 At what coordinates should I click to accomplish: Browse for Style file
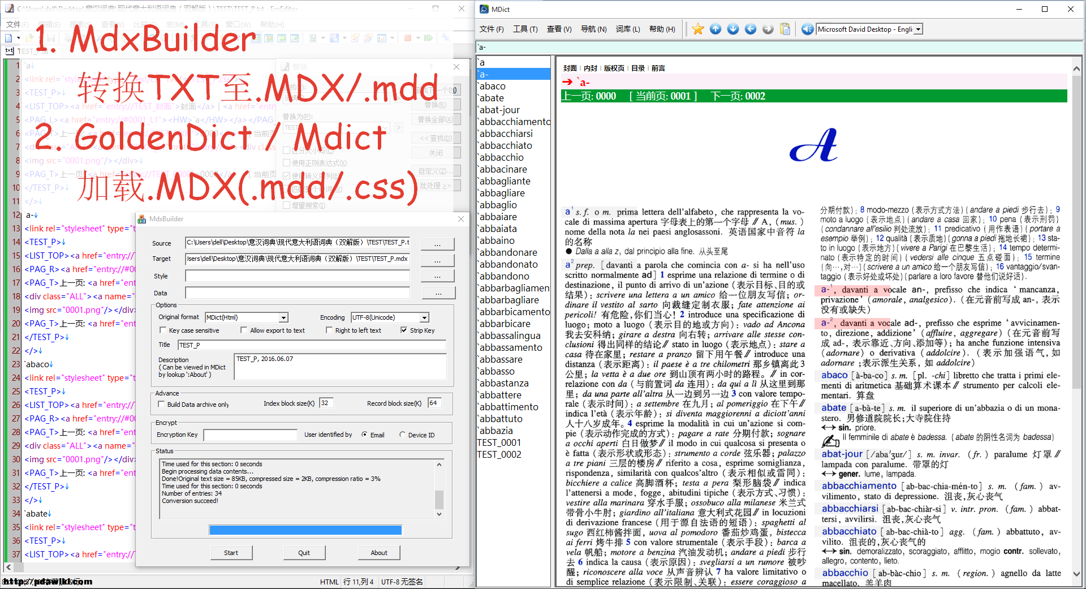[438, 277]
